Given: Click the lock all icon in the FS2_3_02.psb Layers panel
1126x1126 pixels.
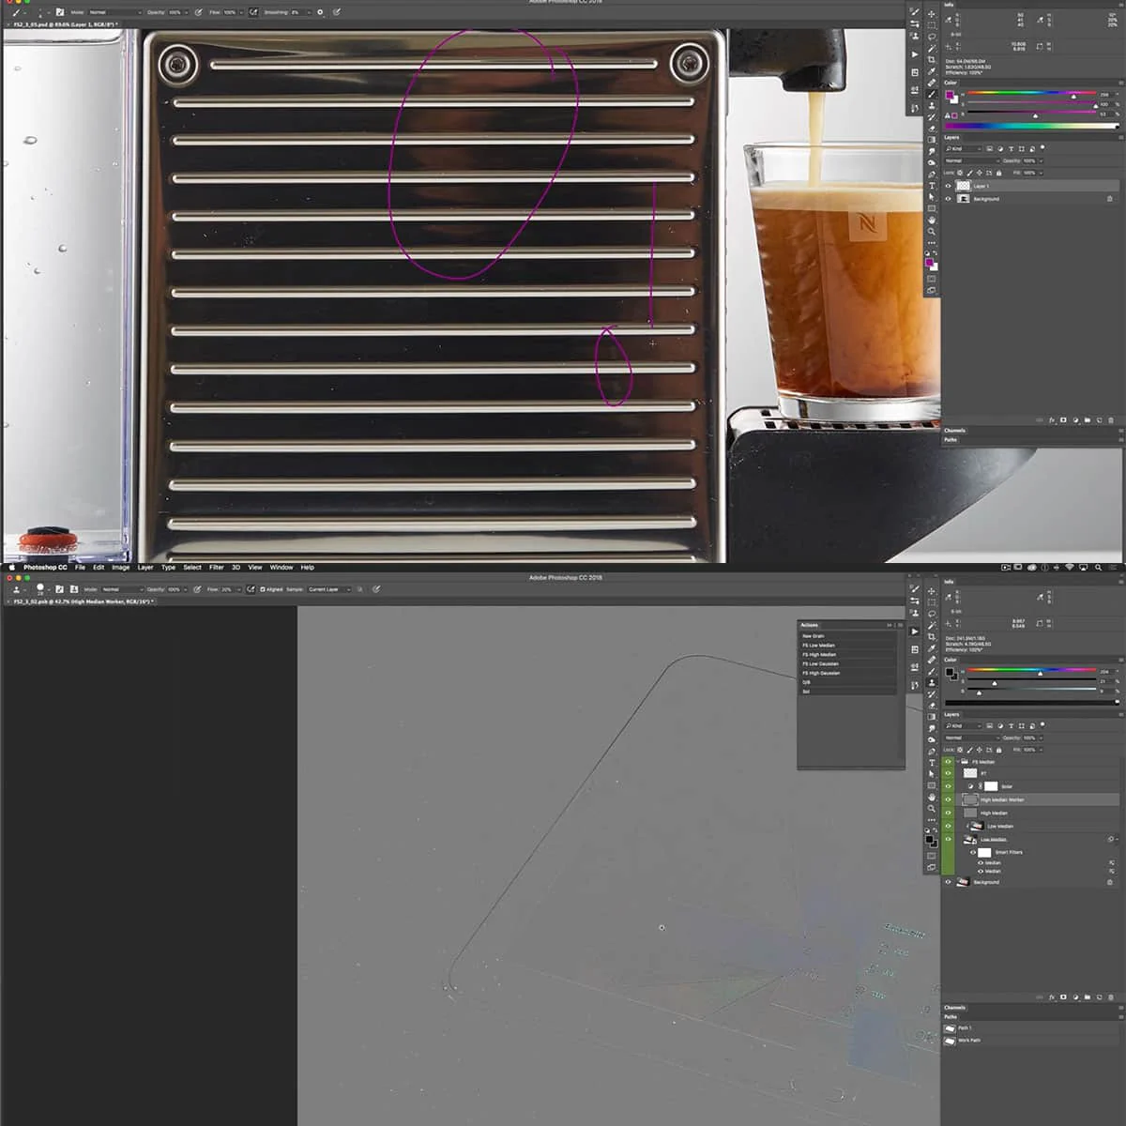Looking at the screenshot, I should [x=998, y=750].
